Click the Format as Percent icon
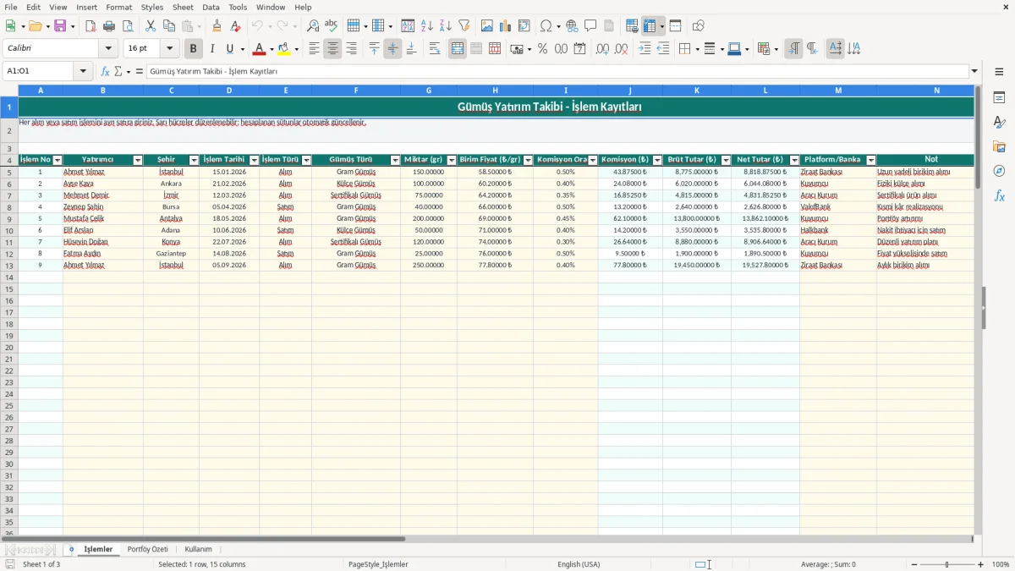 point(543,49)
